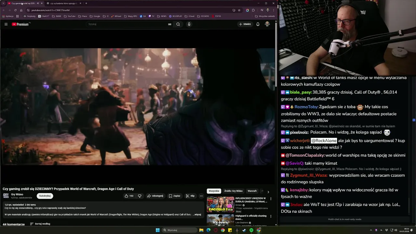The width and height of the screenshot is (416, 234).
Task: Save video with 'Zapisz' button
Action: point(175,196)
